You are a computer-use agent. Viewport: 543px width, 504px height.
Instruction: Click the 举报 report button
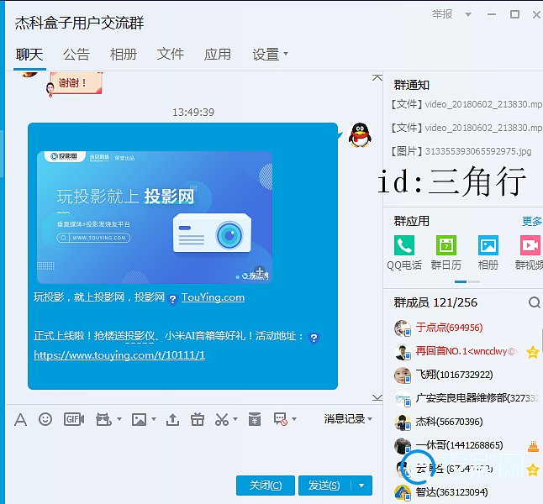(442, 14)
